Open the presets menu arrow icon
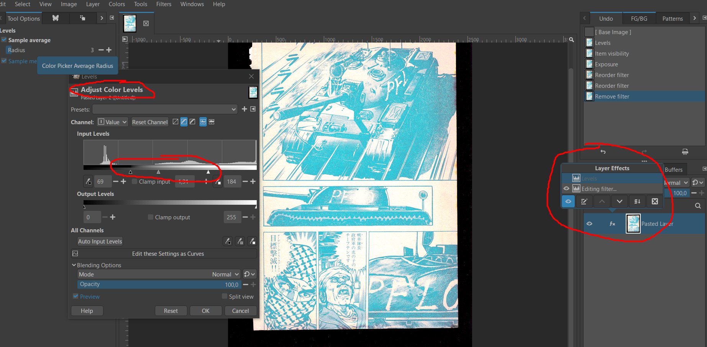 (x=253, y=109)
